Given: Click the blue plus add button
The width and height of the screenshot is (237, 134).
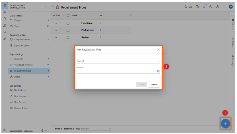Looking at the screenshot, I should pos(225,124).
